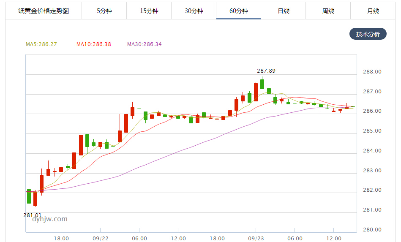This screenshot has width=401, height=242.
Task: Select the 纸黄金价格走势图 tab
Action: coord(43,11)
